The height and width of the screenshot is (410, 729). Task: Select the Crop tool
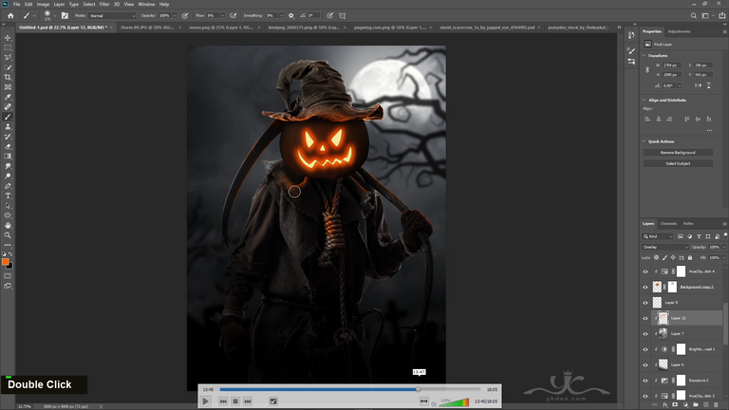click(8, 77)
